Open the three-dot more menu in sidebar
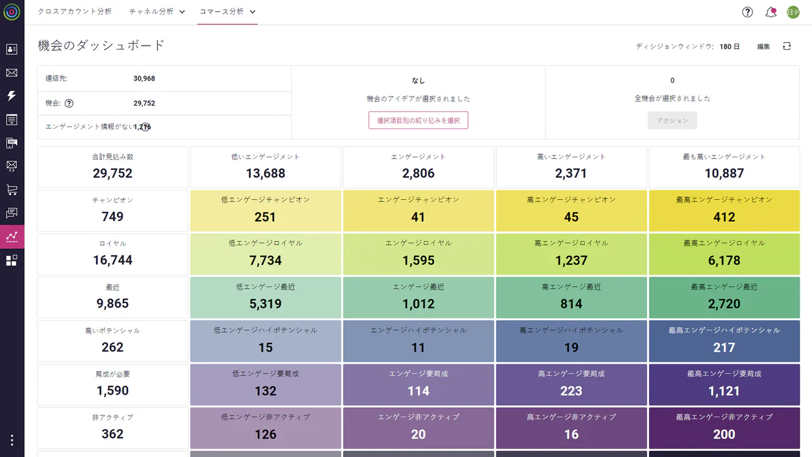812x457 pixels. point(11,440)
